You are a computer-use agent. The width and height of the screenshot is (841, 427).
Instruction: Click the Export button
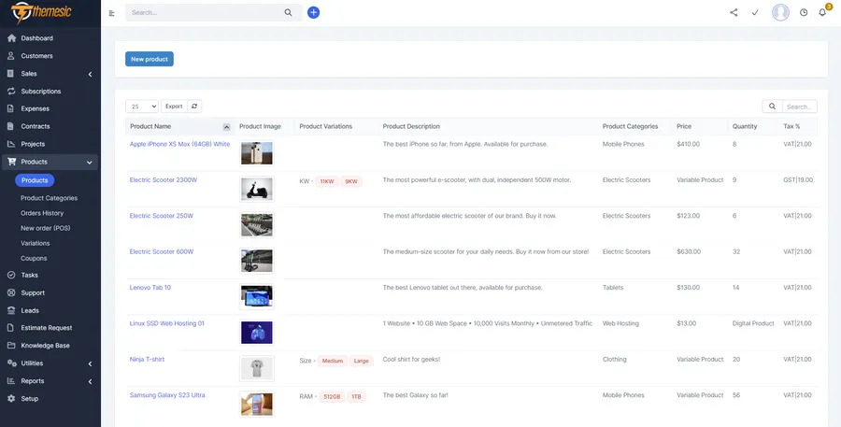tap(174, 107)
